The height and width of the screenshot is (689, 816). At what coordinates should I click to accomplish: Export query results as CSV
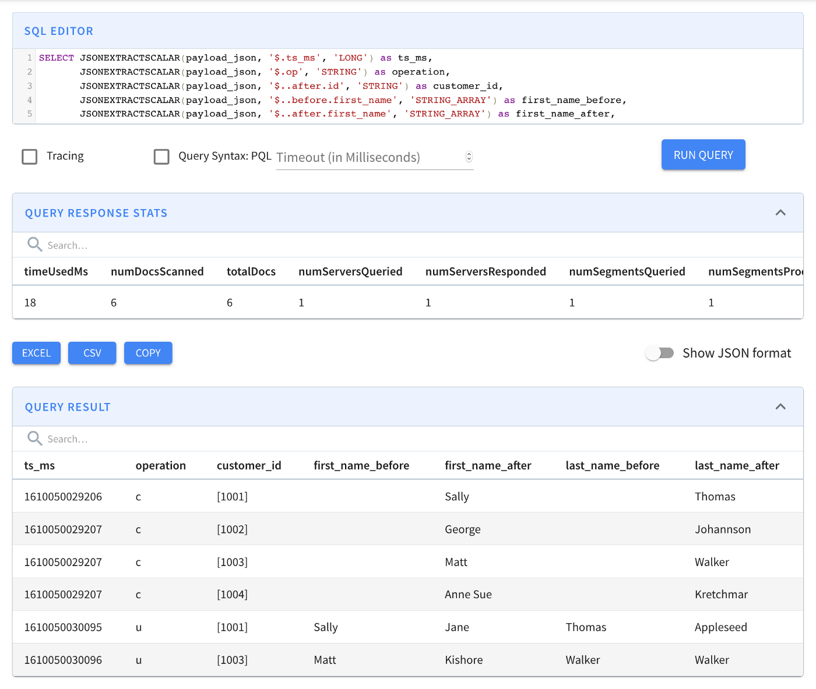(x=92, y=352)
